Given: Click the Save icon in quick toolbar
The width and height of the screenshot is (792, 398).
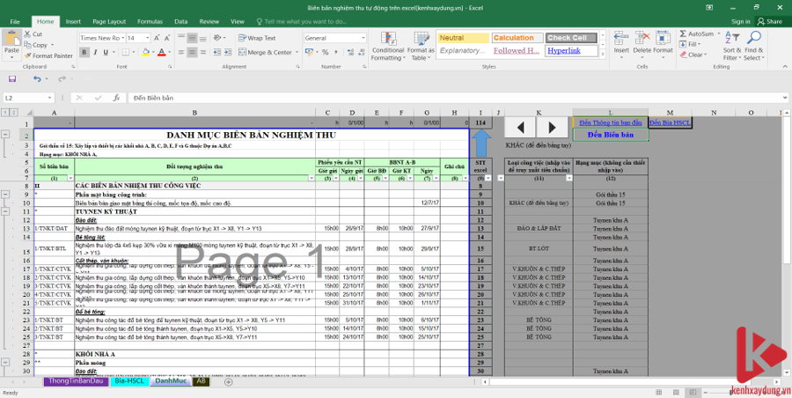Looking at the screenshot, I should tap(13, 78).
